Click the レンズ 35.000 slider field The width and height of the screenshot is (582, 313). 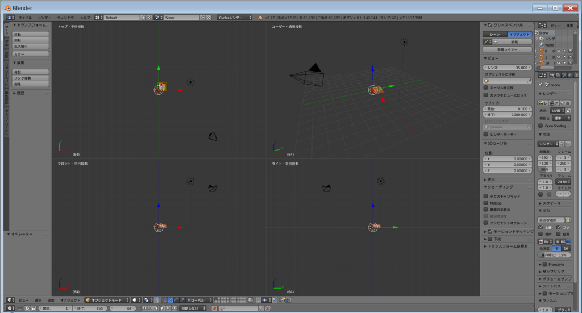click(x=507, y=68)
